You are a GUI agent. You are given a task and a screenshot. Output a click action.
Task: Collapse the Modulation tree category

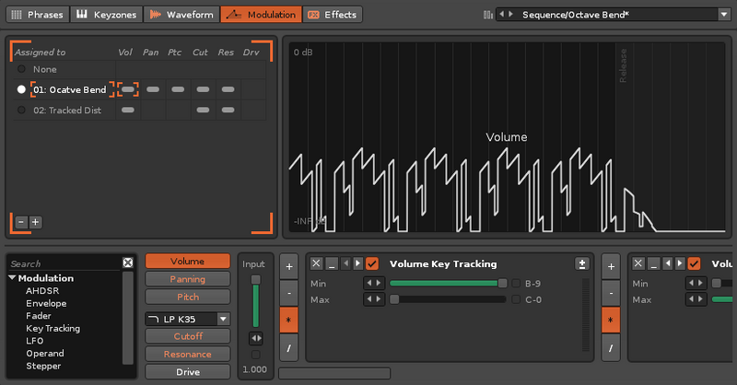pyautogui.click(x=13, y=278)
